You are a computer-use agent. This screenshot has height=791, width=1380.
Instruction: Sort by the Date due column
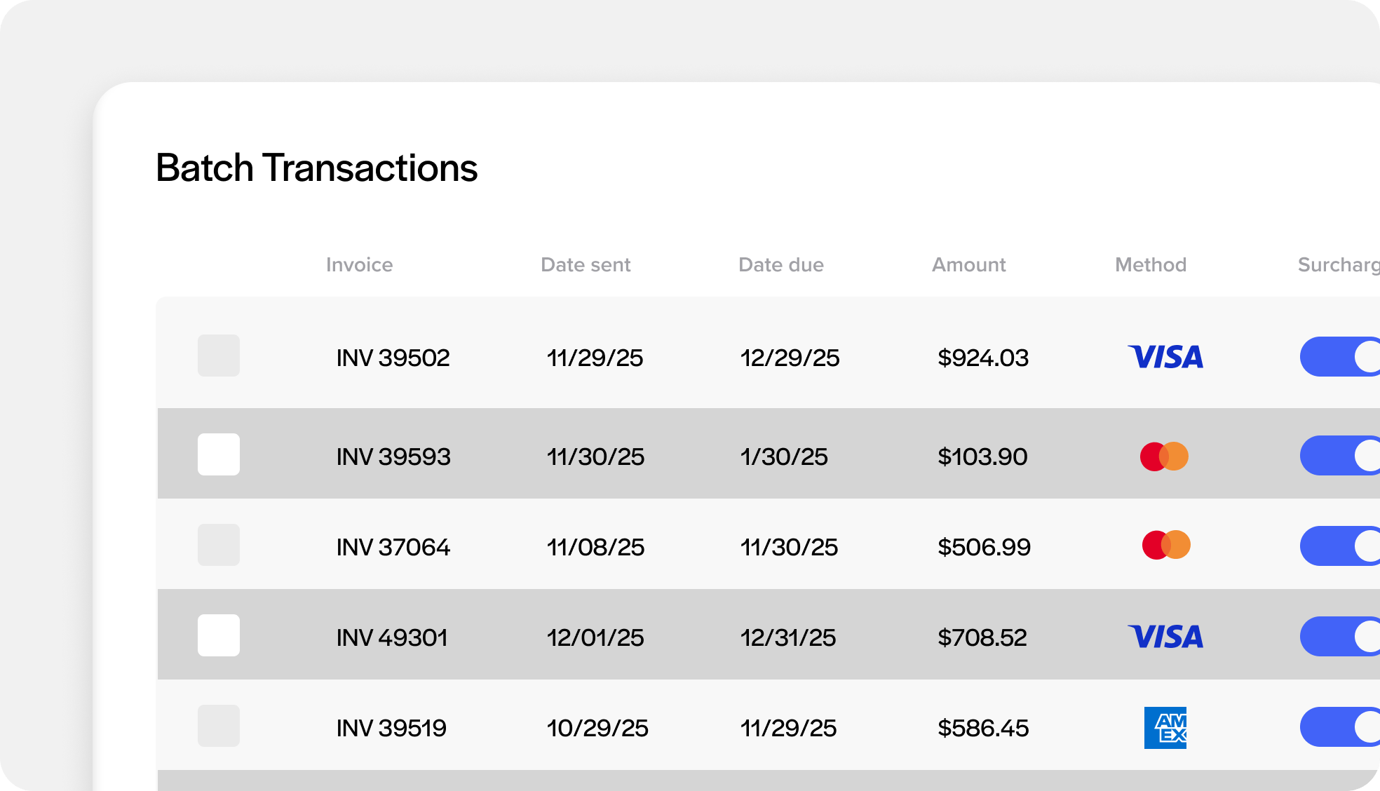click(780, 265)
